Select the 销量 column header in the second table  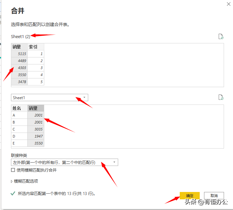point(36,108)
